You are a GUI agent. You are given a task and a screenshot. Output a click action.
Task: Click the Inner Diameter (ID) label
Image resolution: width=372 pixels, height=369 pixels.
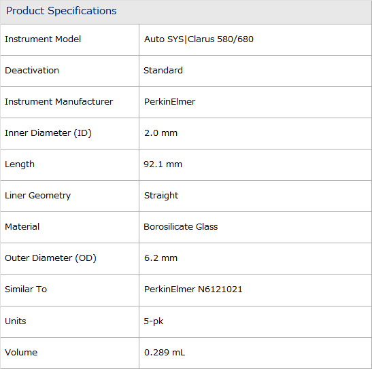(x=48, y=133)
